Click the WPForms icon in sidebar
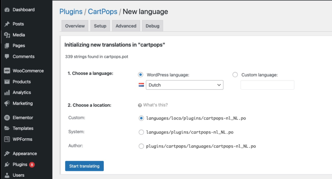 (7, 139)
